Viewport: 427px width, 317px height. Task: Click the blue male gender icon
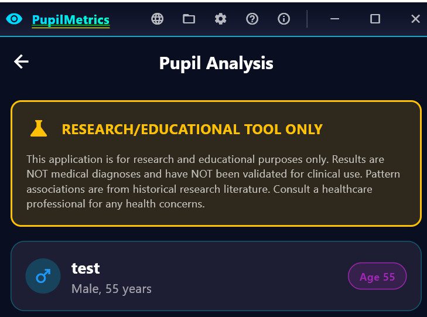click(43, 276)
